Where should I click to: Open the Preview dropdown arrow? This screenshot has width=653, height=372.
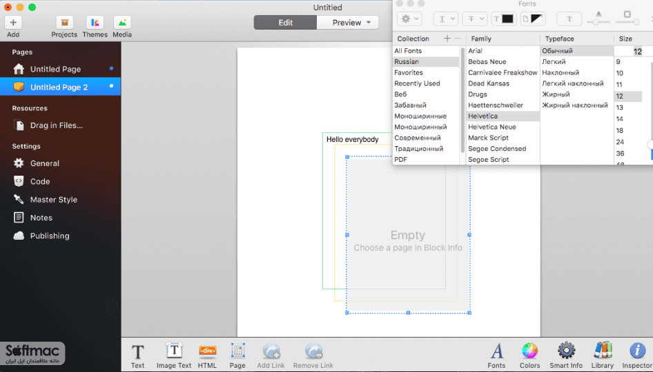coord(369,23)
